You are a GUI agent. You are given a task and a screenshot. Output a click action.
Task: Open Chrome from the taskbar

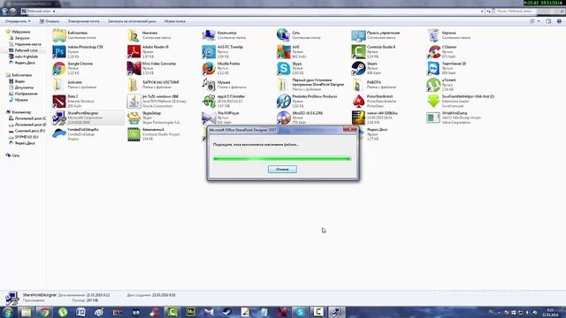(44, 312)
